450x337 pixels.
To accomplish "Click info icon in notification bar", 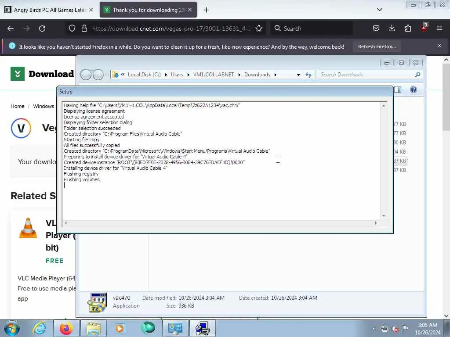I will 12,46.
